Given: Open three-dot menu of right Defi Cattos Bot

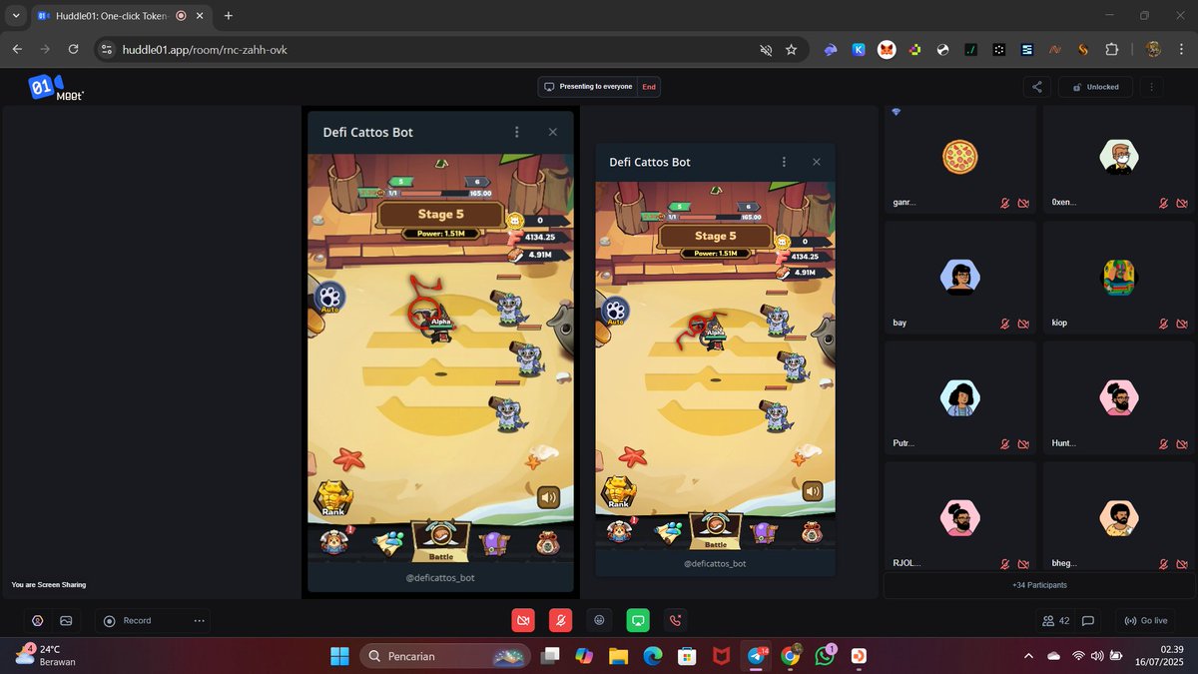Looking at the screenshot, I should (x=785, y=162).
